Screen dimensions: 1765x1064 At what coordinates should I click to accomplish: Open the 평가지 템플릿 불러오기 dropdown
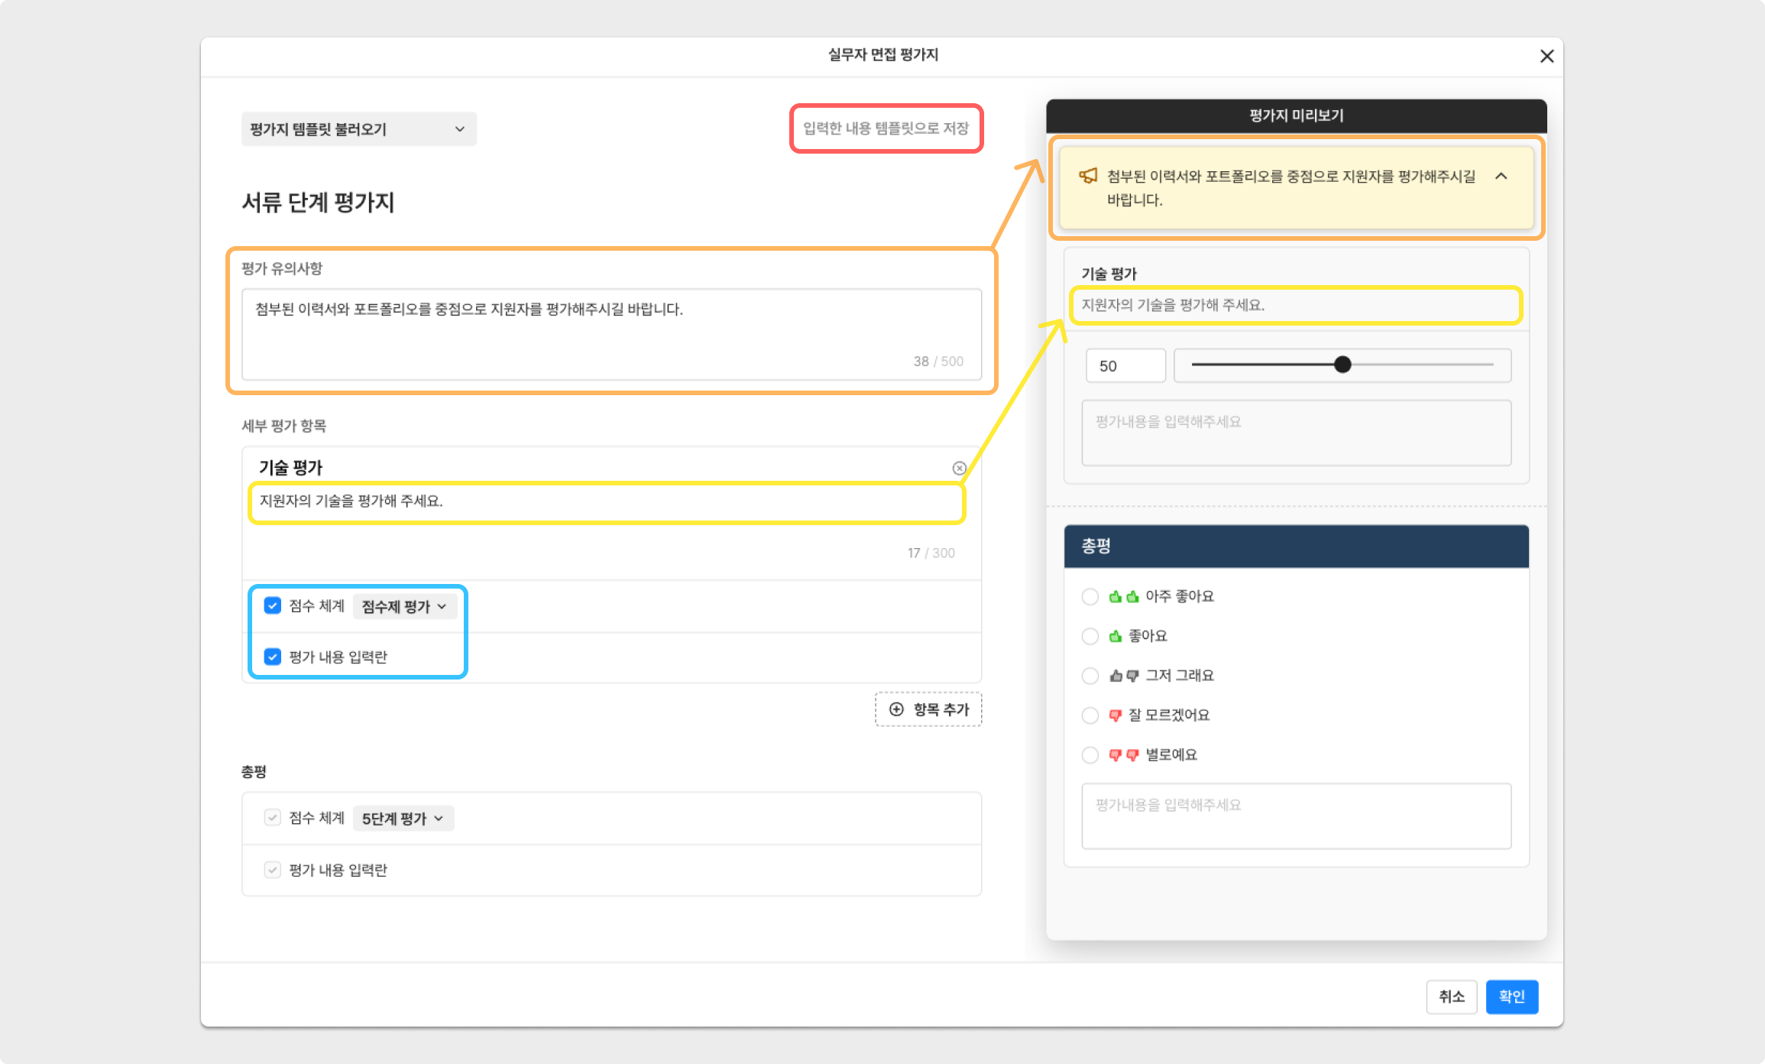(x=358, y=129)
